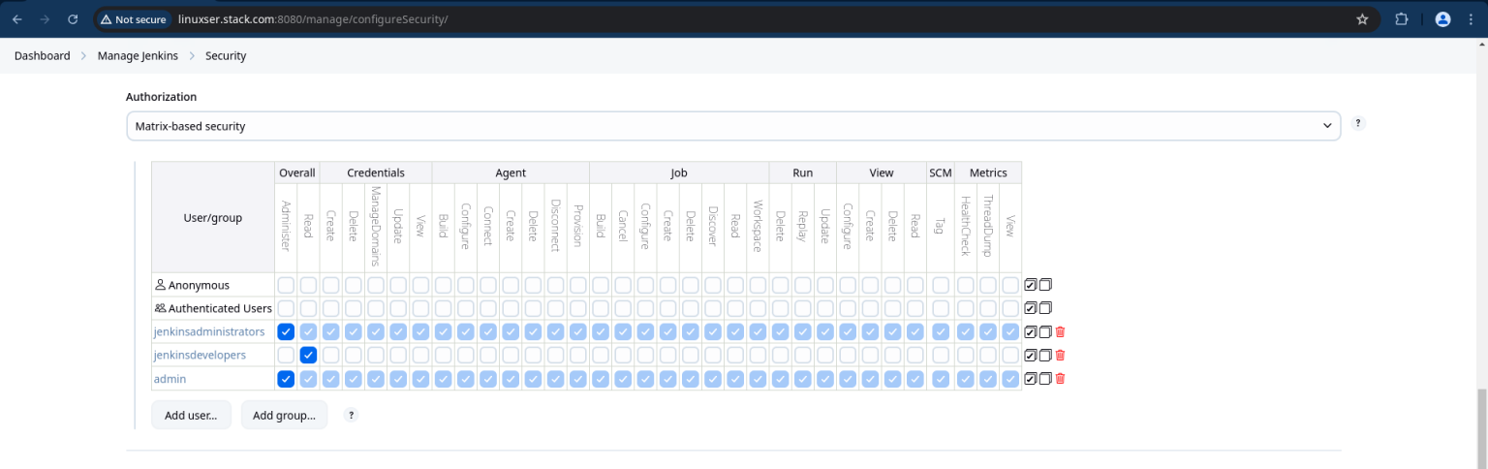Open the Matrix-based security authorization dropdown
This screenshot has height=469, width=1488.
[x=733, y=126]
